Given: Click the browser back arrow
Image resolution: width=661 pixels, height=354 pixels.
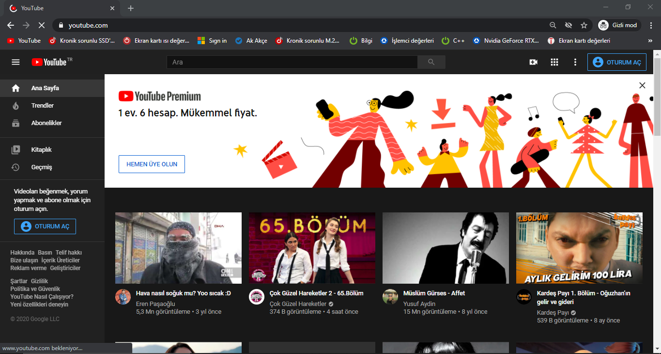Looking at the screenshot, I should (11, 25).
